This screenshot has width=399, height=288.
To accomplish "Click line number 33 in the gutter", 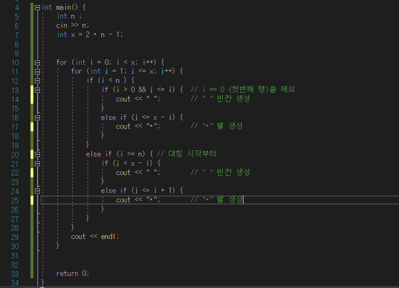I will pyautogui.click(x=15, y=274).
